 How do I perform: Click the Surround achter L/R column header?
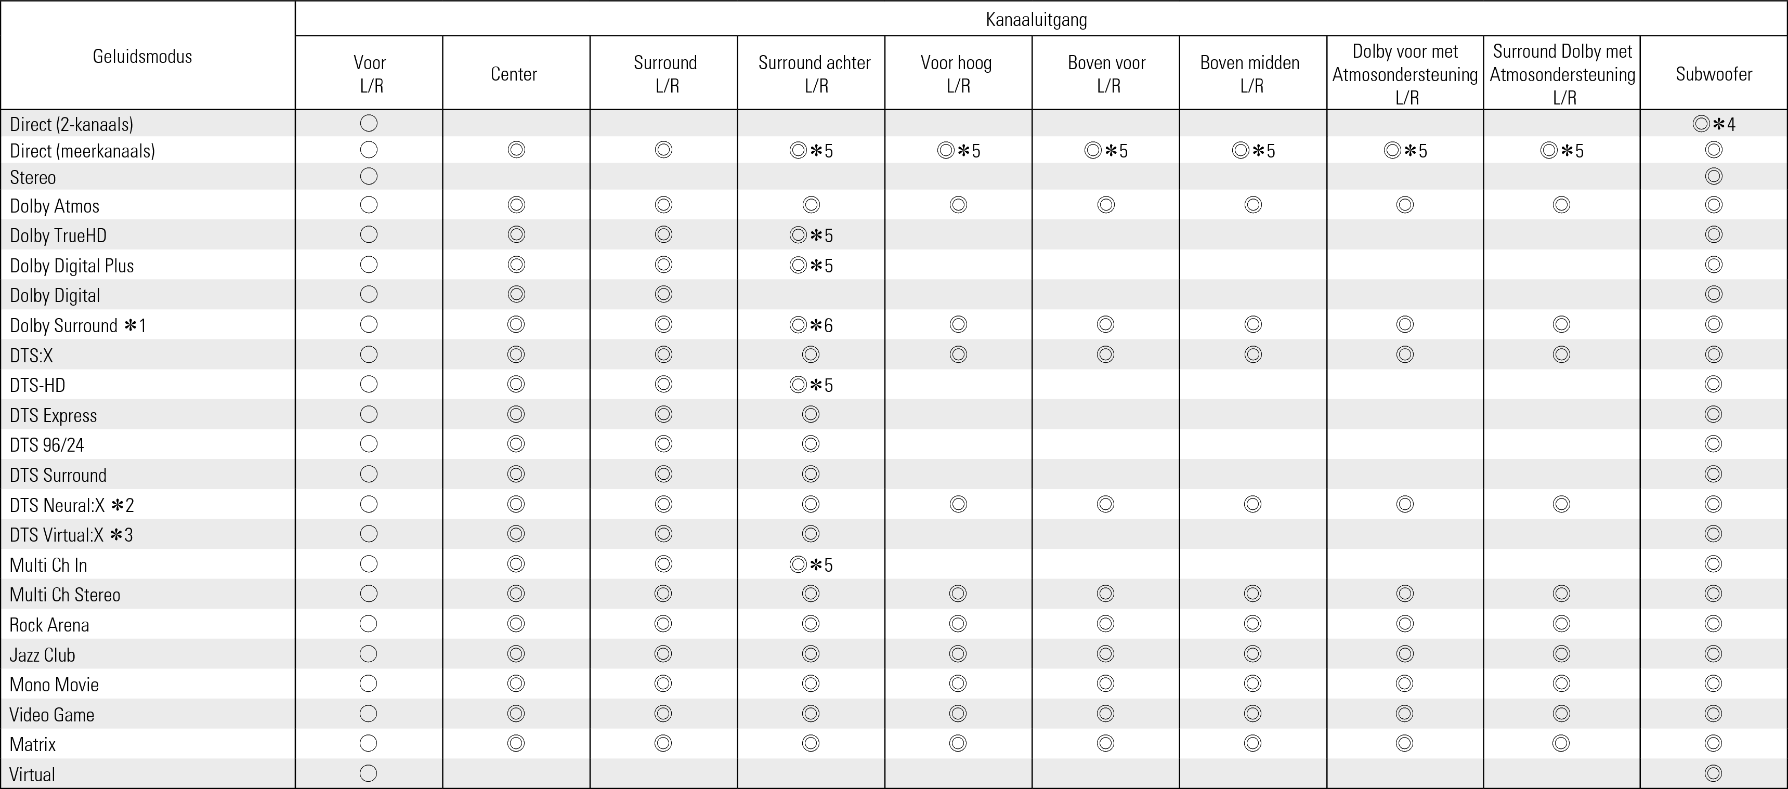pos(814,74)
